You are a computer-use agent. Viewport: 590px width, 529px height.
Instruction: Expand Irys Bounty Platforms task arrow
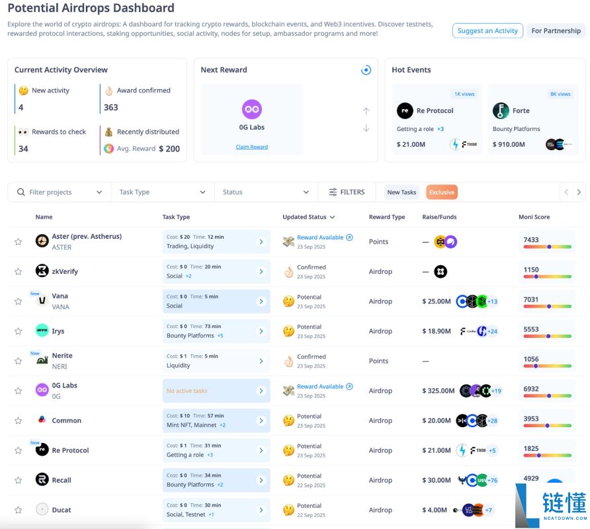point(261,331)
